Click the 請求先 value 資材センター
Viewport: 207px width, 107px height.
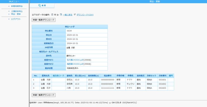coord(71,56)
